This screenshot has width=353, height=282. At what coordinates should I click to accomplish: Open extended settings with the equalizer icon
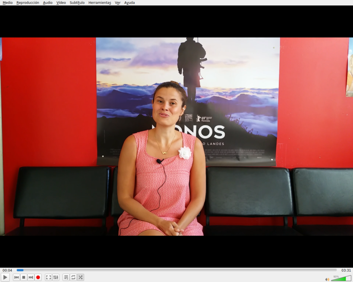coord(56,278)
